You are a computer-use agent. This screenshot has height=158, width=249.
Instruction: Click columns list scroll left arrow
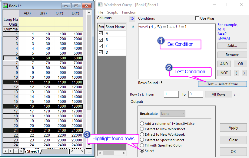(100, 153)
